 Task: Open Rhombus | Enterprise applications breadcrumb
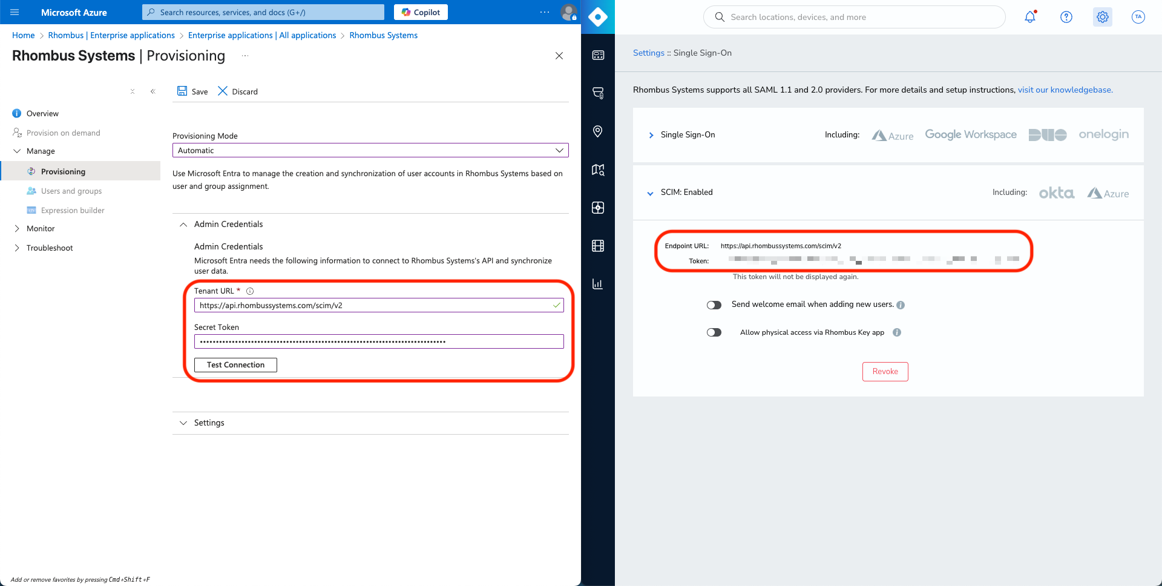(111, 35)
